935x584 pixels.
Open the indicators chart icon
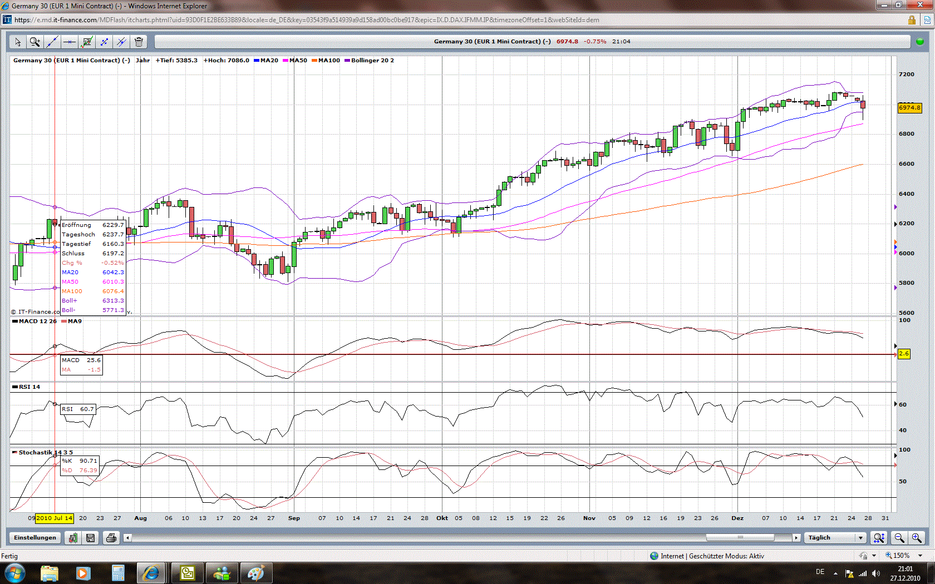[x=87, y=42]
